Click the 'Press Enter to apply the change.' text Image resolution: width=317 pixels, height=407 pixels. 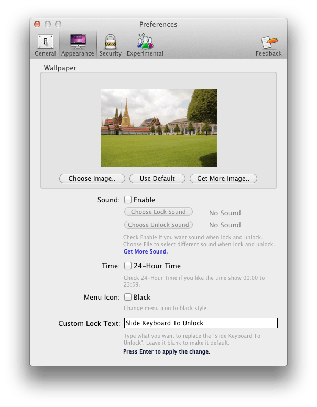point(167,351)
